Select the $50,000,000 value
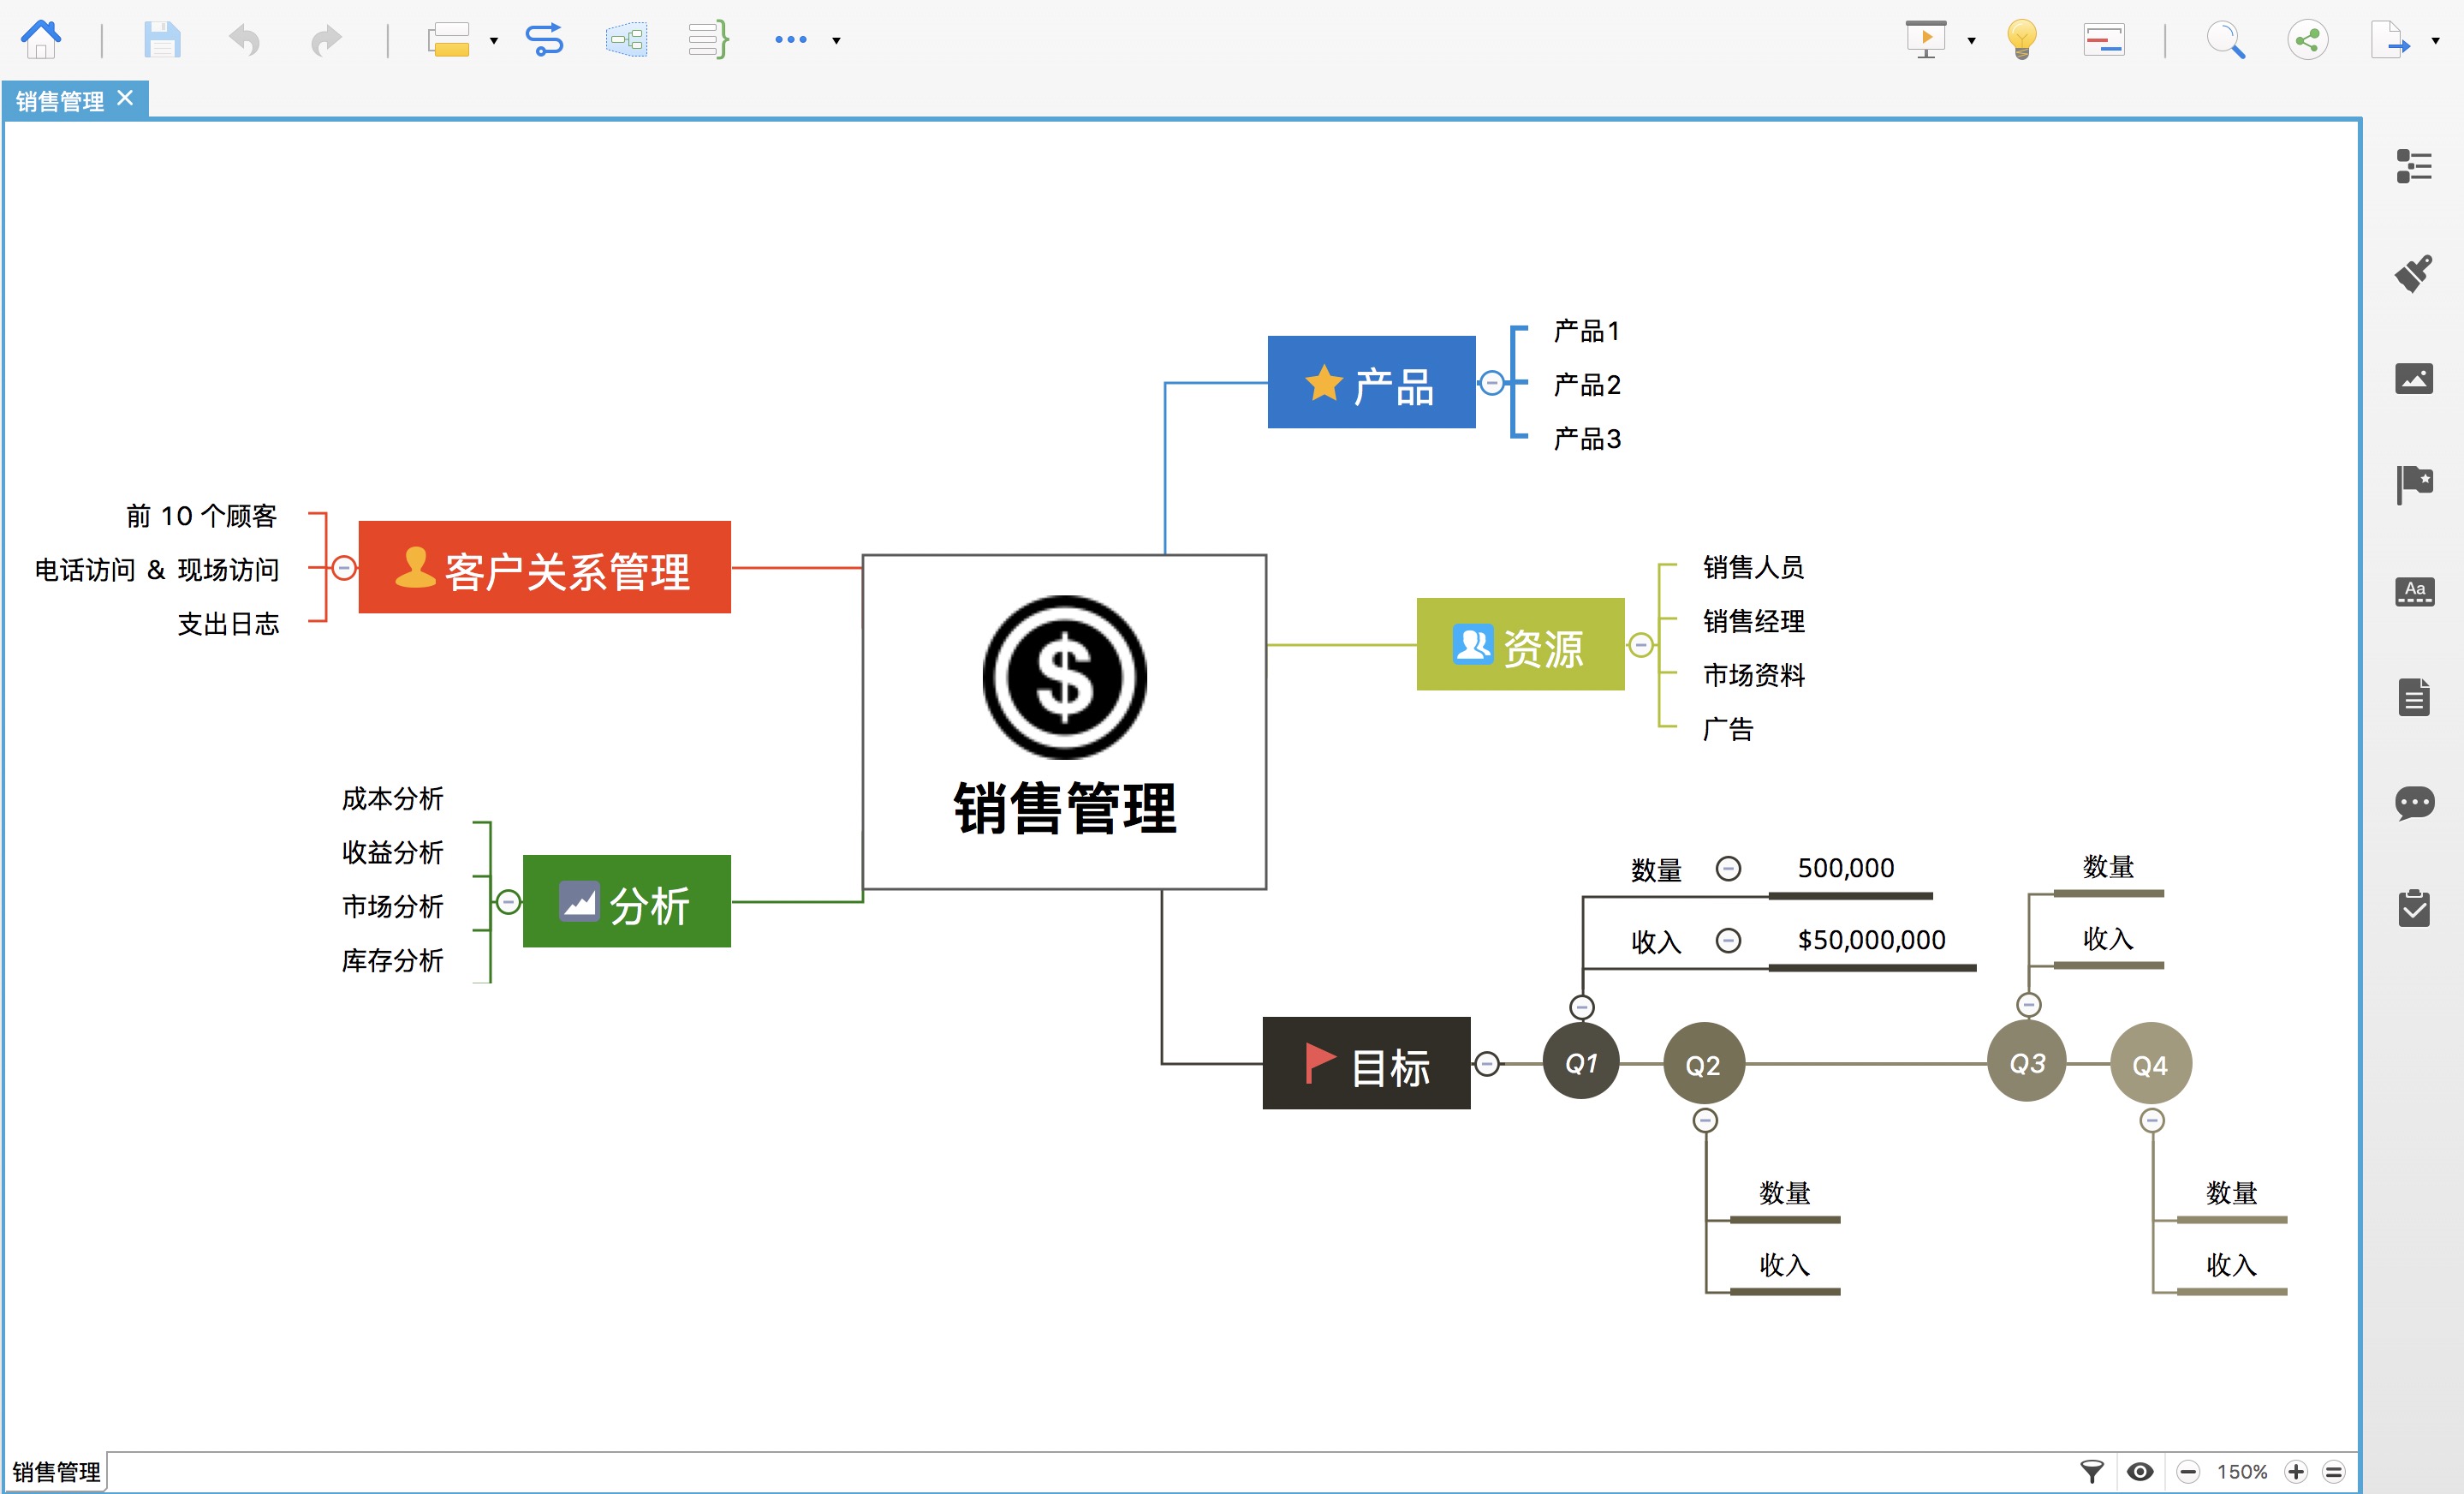Image resolution: width=2464 pixels, height=1494 pixels. coord(1871,941)
